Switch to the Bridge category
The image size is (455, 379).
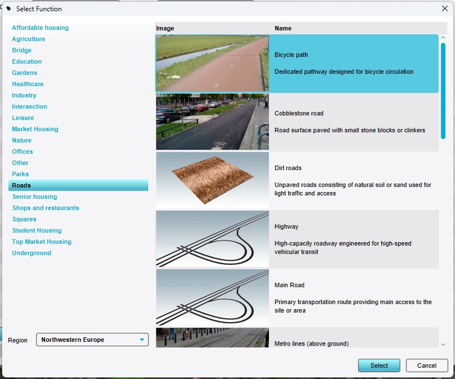coord(22,51)
